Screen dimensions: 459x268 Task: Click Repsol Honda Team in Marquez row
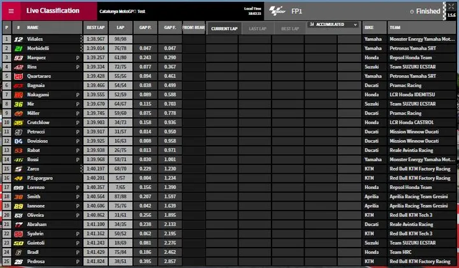(x=411, y=58)
